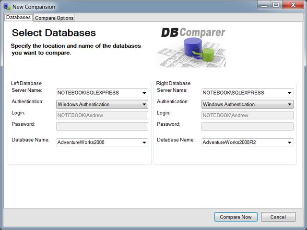Click AdventureWorks2008R2 text in right database name

coord(229,142)
